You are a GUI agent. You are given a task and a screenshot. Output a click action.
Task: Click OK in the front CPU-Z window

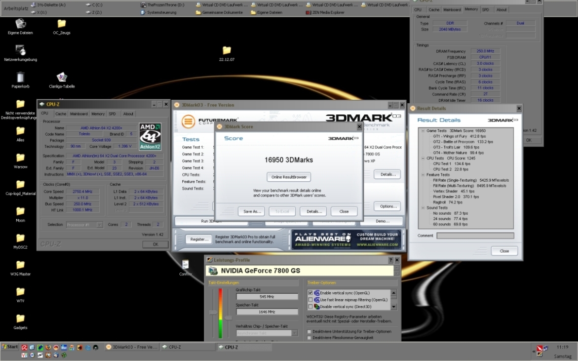click(x=155, y=244)
